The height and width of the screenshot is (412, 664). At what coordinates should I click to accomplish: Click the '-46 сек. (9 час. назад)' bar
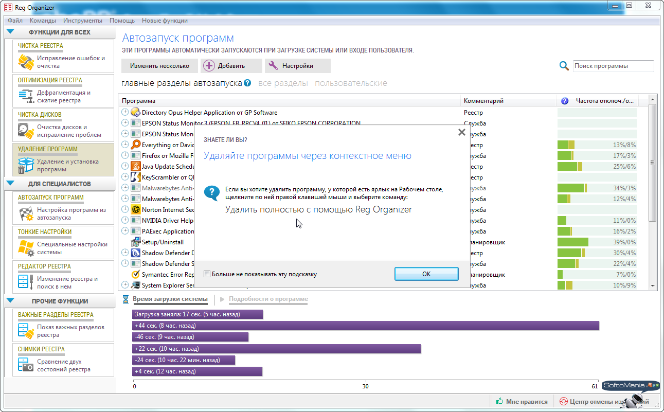(x=190, y=337)
